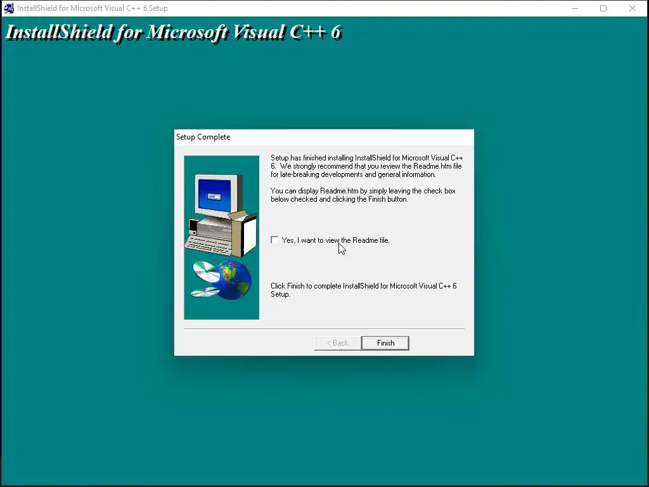Click the disabled Back button
This screenshot has height=487, width=649.
(x=338, y=343)
